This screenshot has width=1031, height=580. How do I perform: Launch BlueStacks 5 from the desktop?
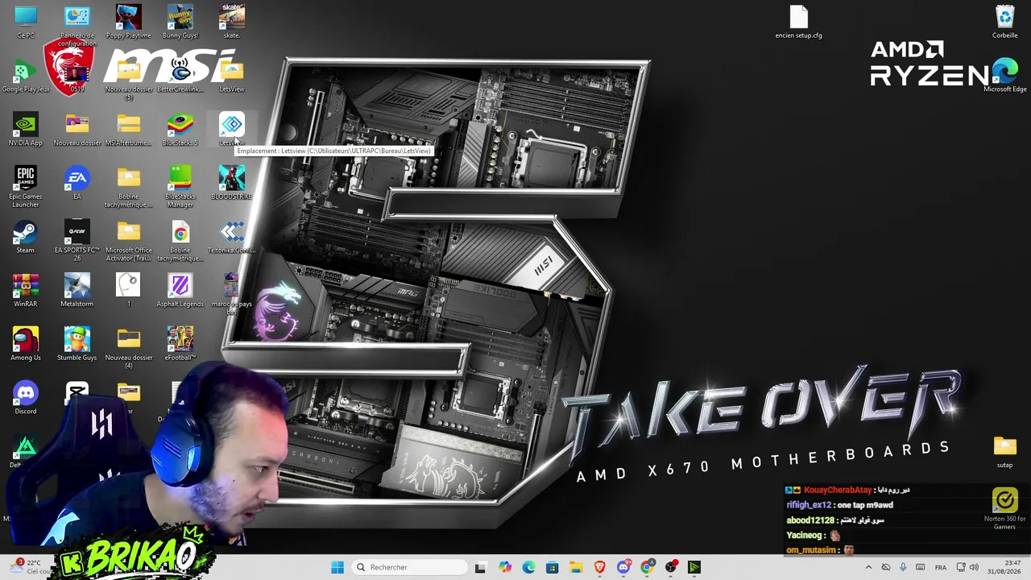point(180,130)
